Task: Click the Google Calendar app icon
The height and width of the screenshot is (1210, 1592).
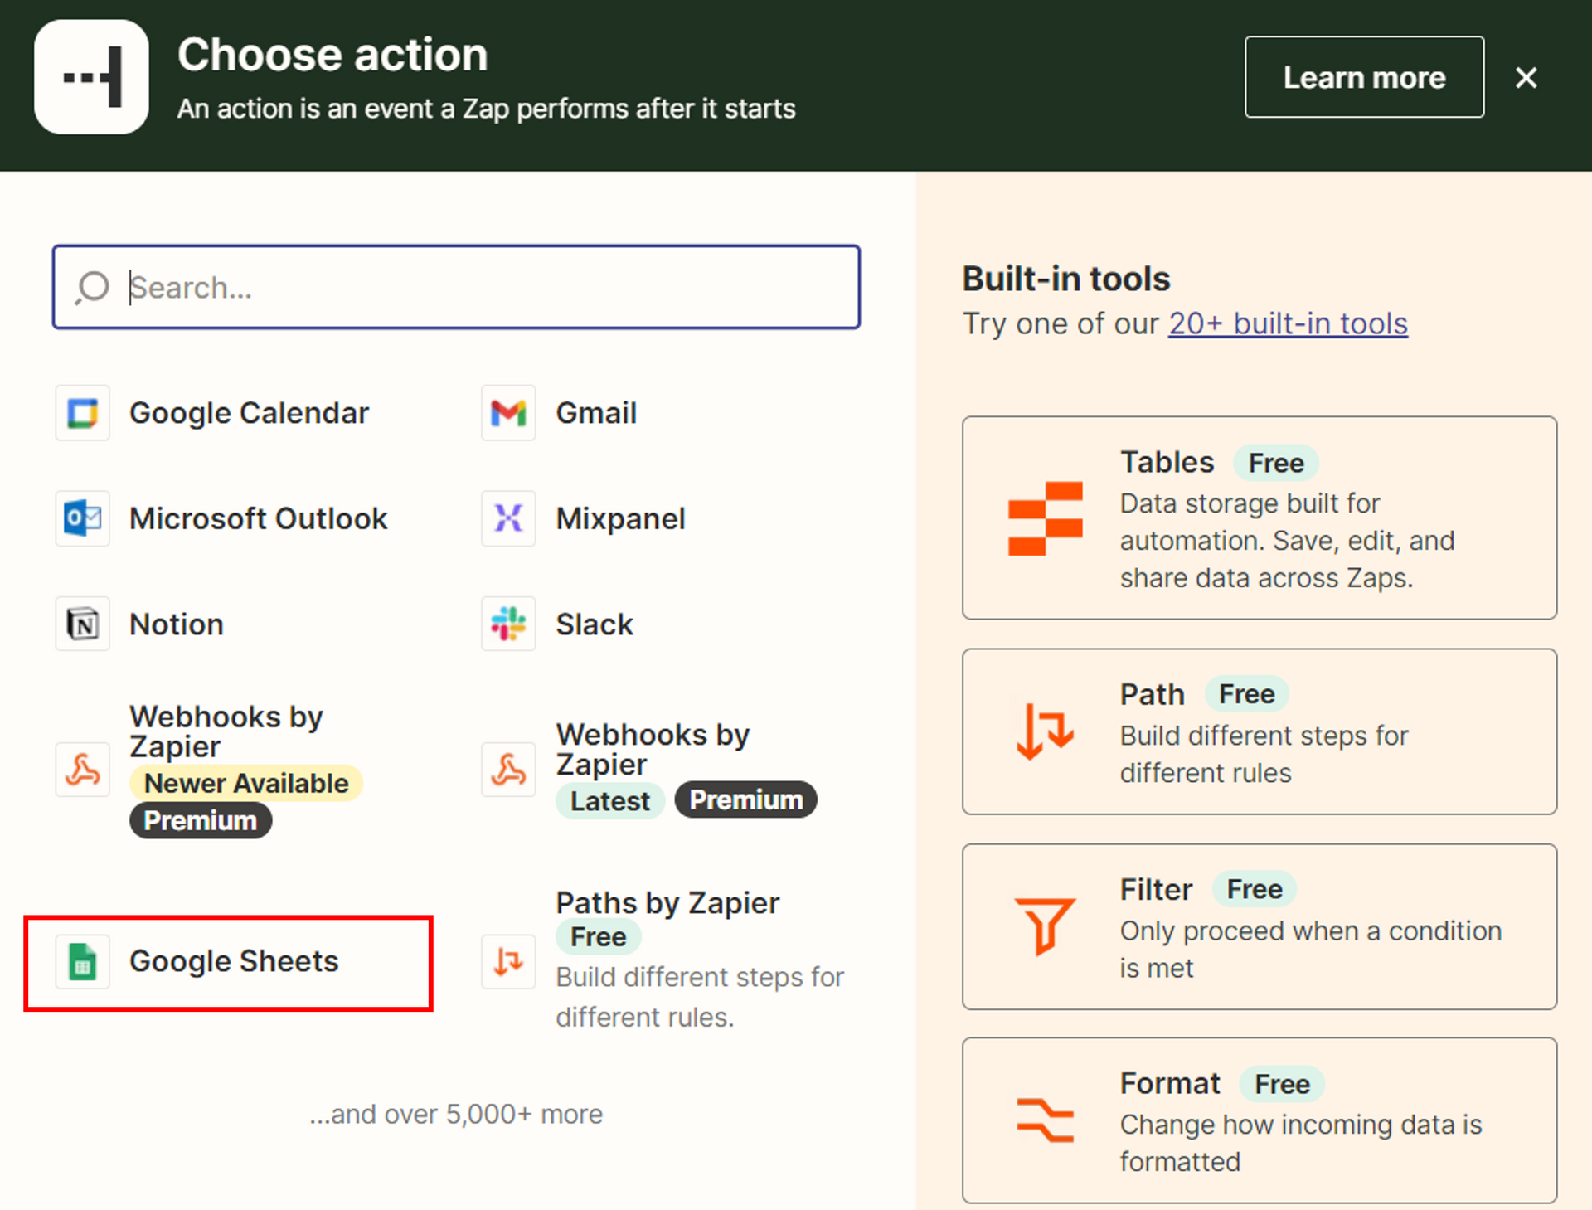Action: pos(82,413)
